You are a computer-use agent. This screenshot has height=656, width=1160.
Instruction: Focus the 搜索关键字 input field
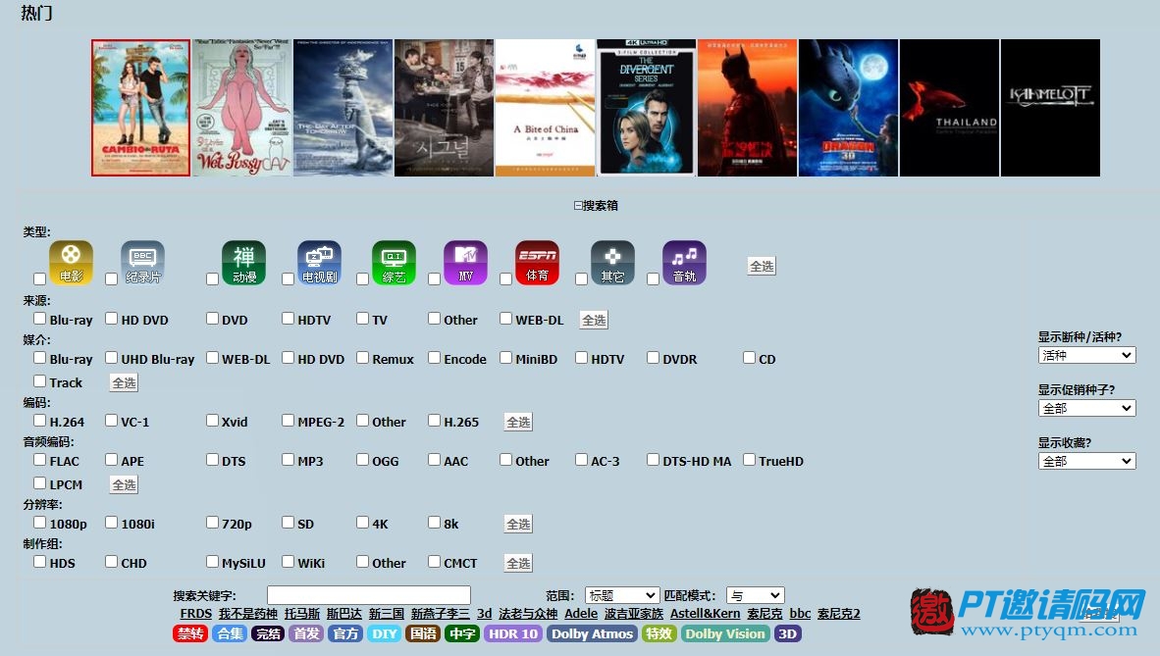point(368,595)
